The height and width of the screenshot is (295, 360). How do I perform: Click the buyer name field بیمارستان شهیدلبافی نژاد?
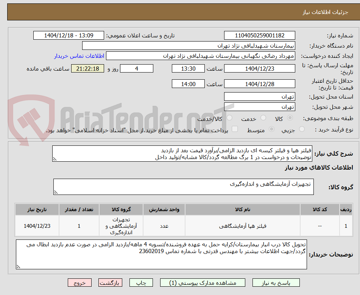[x=189, y=46]
